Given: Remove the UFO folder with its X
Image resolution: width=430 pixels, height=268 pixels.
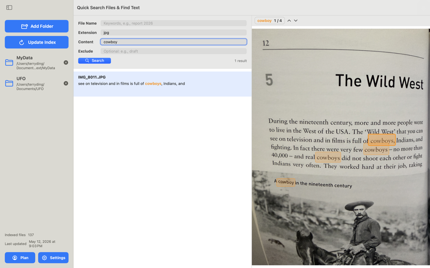Looking at the screenshot, I should coord(66,83).
